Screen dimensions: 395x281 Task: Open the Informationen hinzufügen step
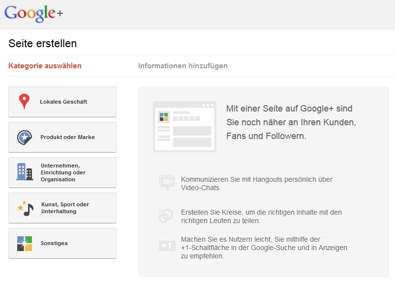pos(183,66)
